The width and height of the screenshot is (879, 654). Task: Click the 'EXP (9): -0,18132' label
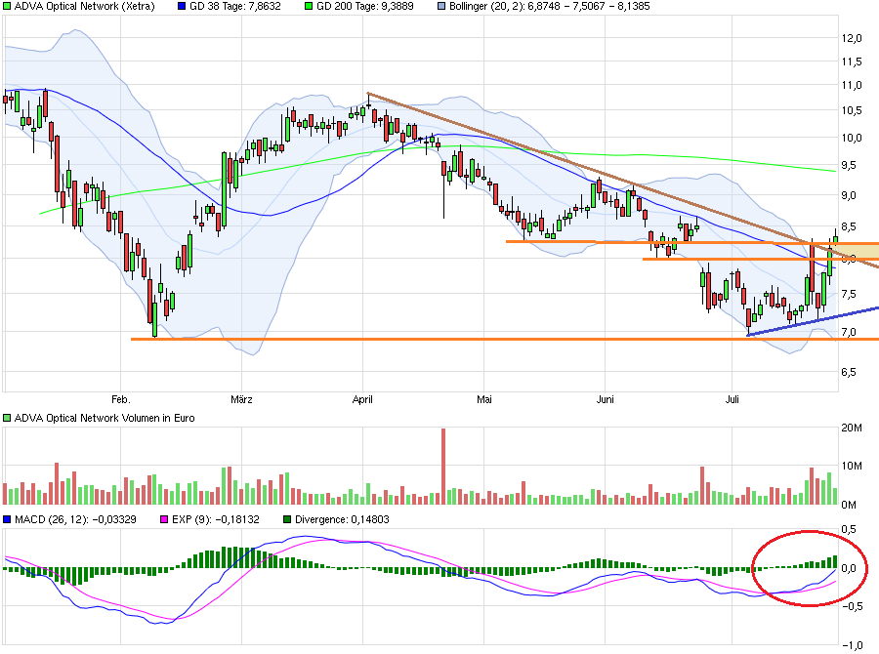coord(215,519)
